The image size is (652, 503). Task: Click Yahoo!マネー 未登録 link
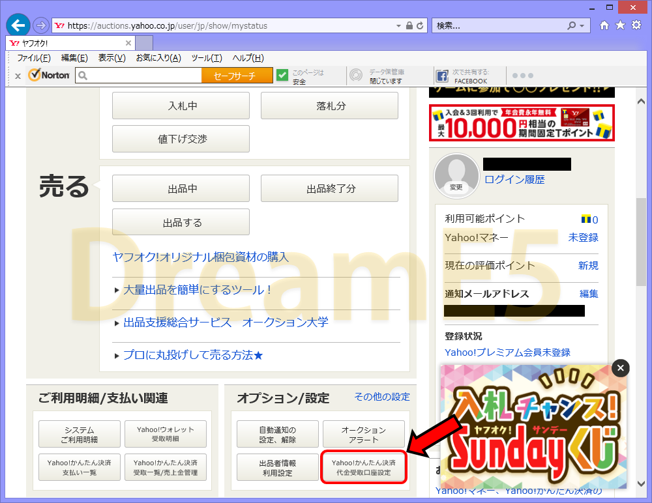tap(583, 237)
